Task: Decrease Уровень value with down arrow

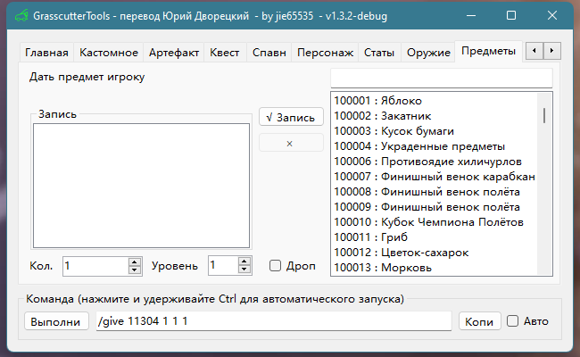Action: [244, 270]
